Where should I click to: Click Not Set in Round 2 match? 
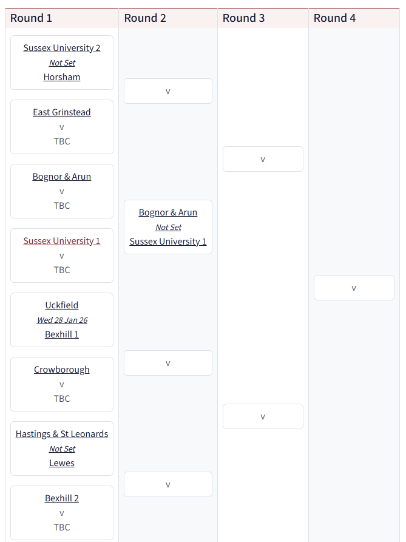[168, 227]
